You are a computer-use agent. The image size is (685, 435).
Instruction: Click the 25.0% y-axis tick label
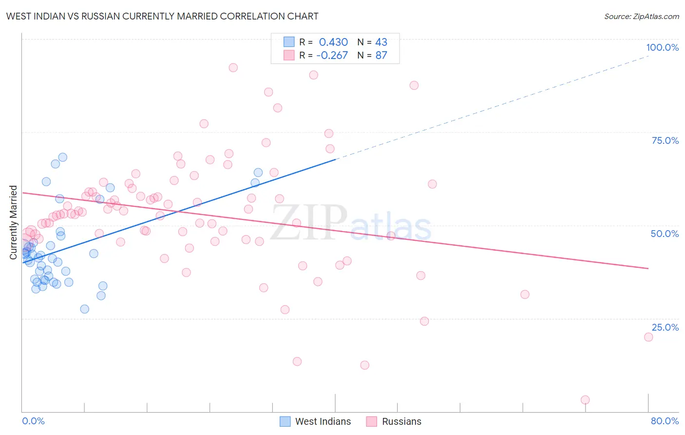[665, 327]
